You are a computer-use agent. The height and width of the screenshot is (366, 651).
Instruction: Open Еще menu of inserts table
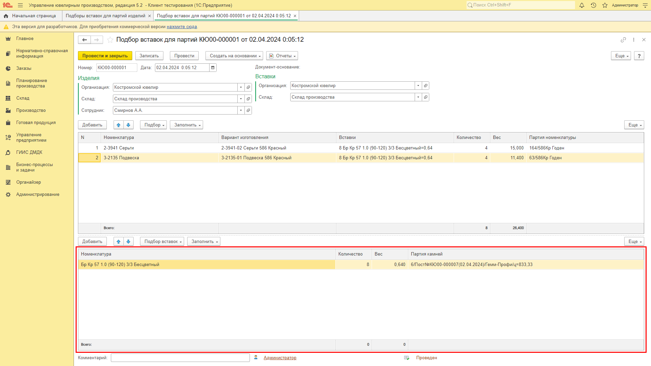click(634, 242)
